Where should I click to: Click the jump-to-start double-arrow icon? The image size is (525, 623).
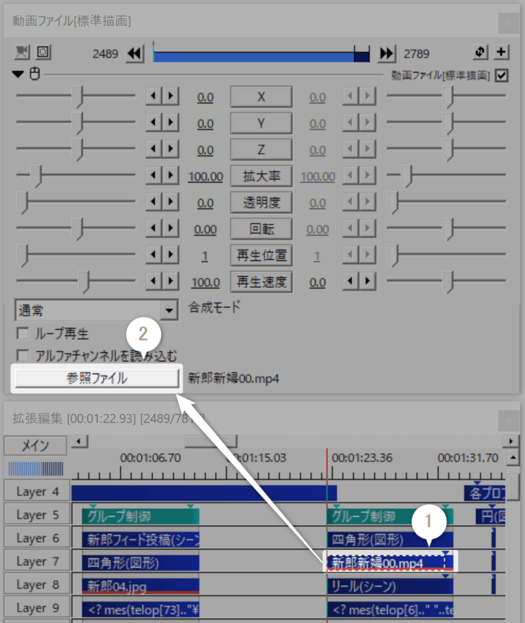pyautogui.click(x=133, y=54)
